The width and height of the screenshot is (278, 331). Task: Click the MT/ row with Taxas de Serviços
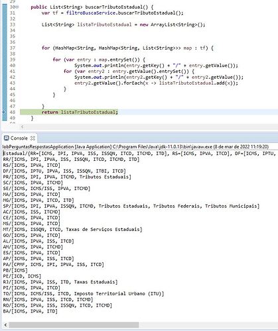click(x=72, y=230)
